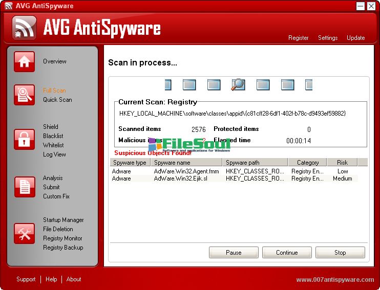Click the wrench tools icon in sidebar
Image resolution: width=380 pixels, height=290 pixels.
(x=24, y=233)
